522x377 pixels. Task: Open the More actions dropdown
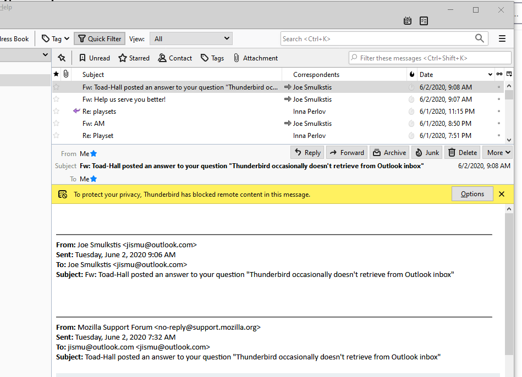coord(498,152)
